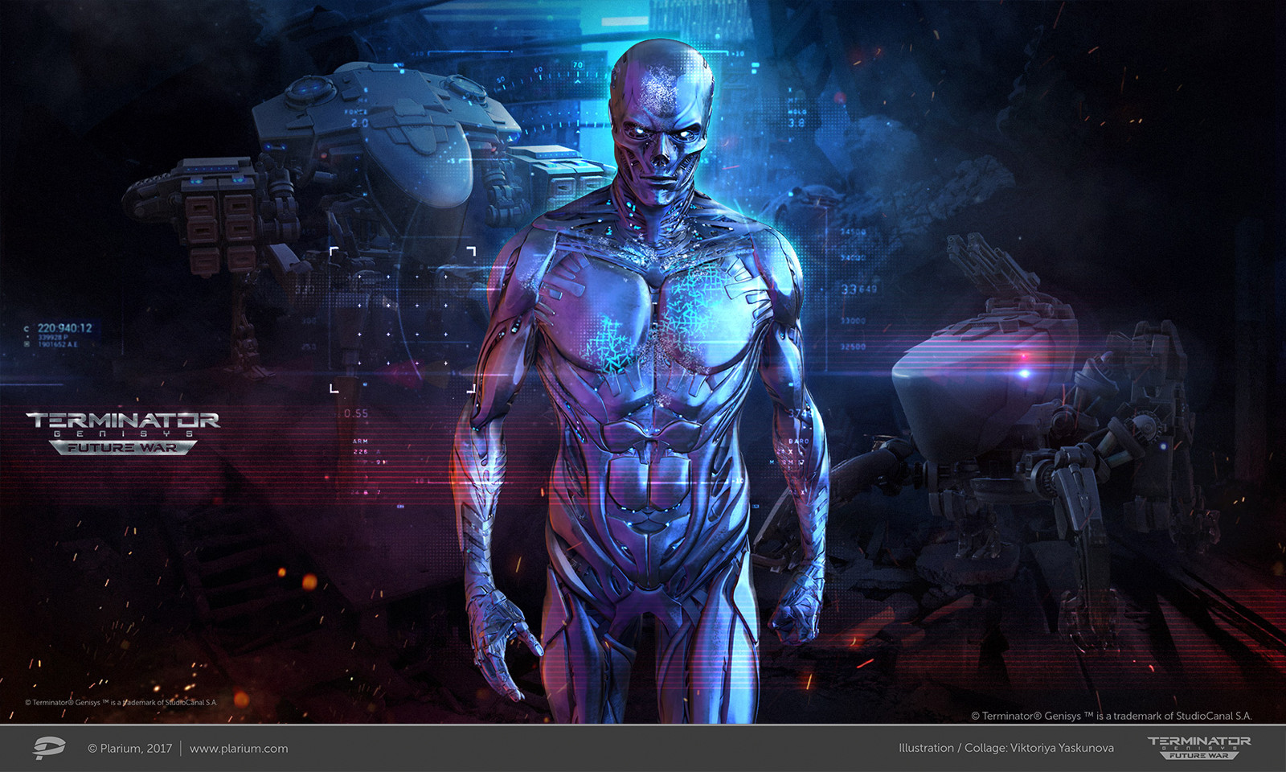Expand the ARM 226 data readout
This screenshot has width=1286, height=772.
coord(362,446)
